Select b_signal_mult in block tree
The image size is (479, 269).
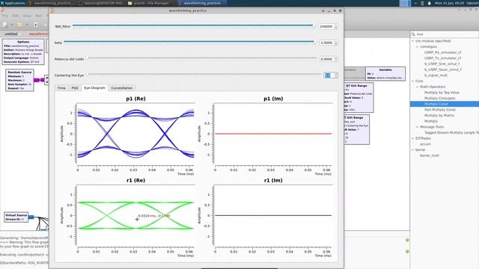436,75
